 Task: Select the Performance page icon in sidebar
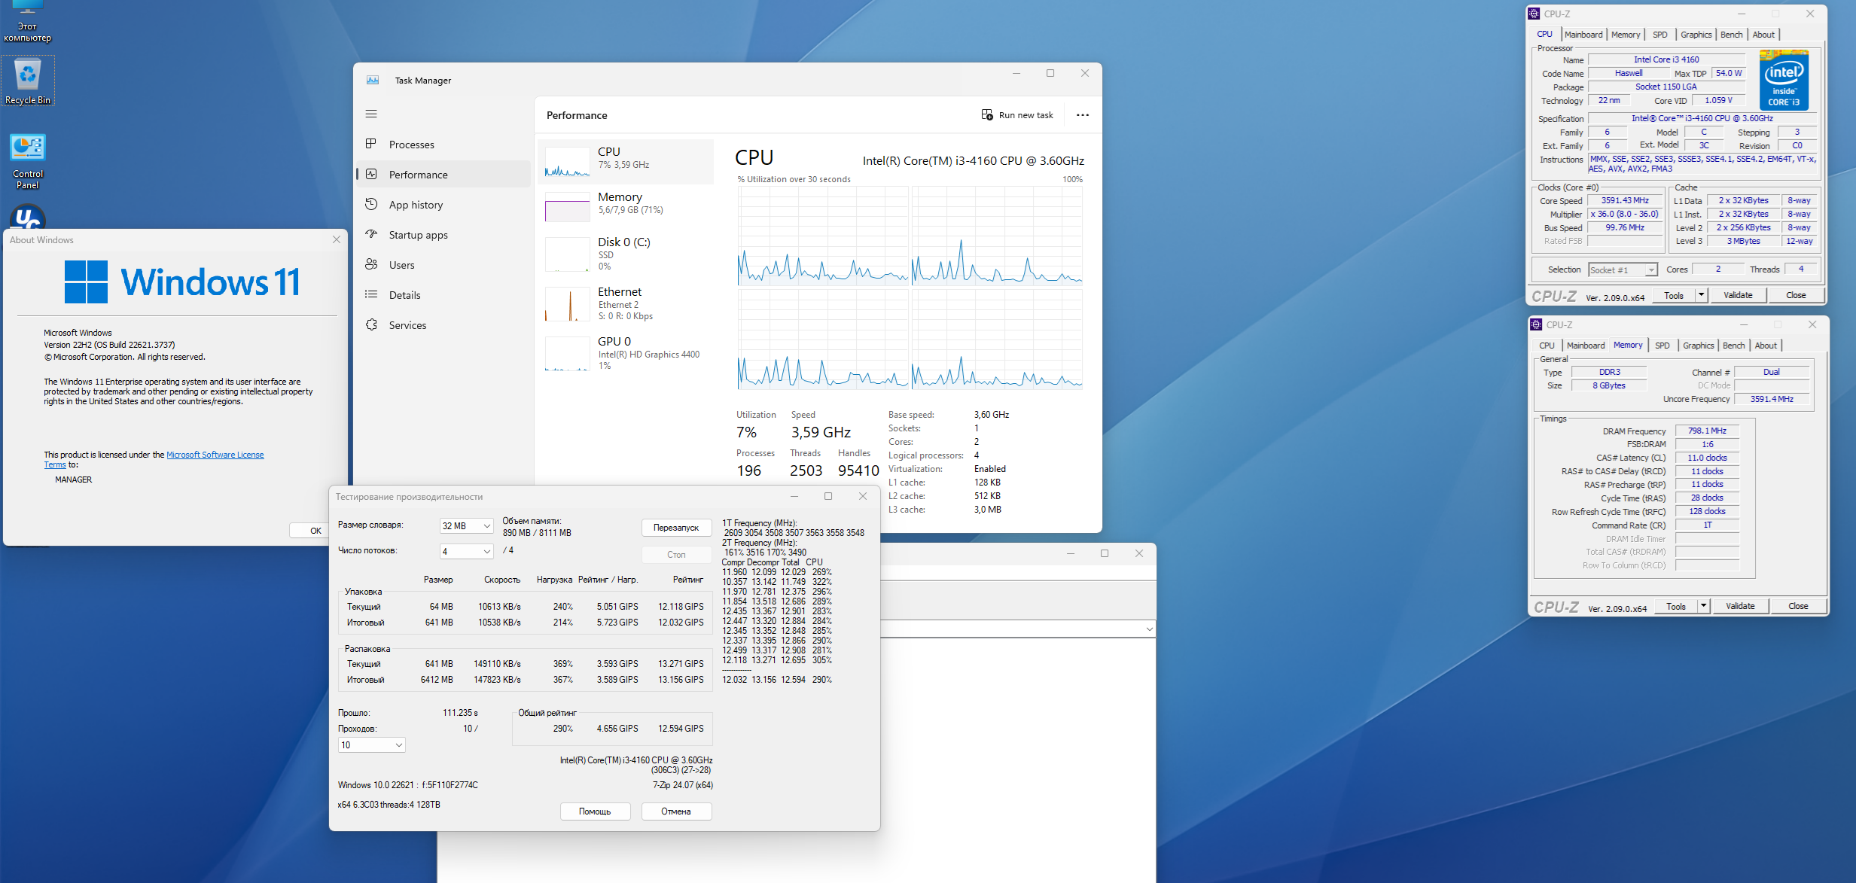tap(371, 175)
